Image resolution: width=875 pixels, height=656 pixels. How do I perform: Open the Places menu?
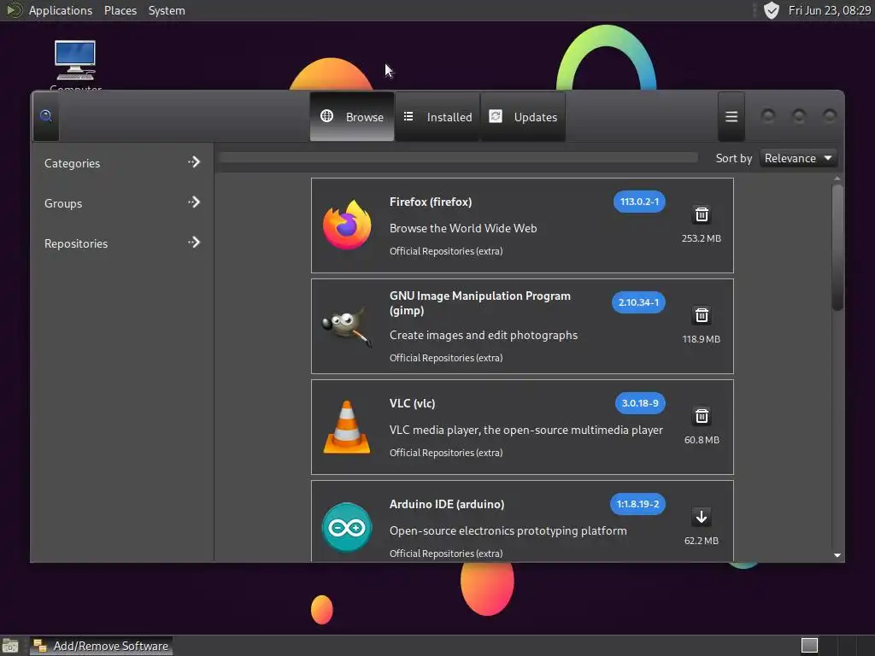[120, 10]
